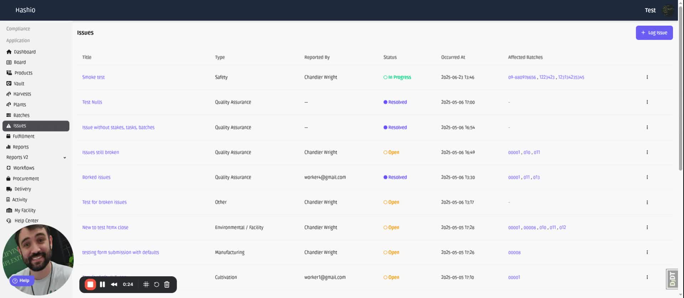
Task: Click the 'Environmental / Facility' type cell
Action: click(x=239, y=227)
